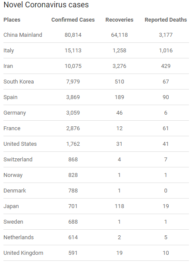
Task: Click Germany in the Places column
Action: pos(15,113)
